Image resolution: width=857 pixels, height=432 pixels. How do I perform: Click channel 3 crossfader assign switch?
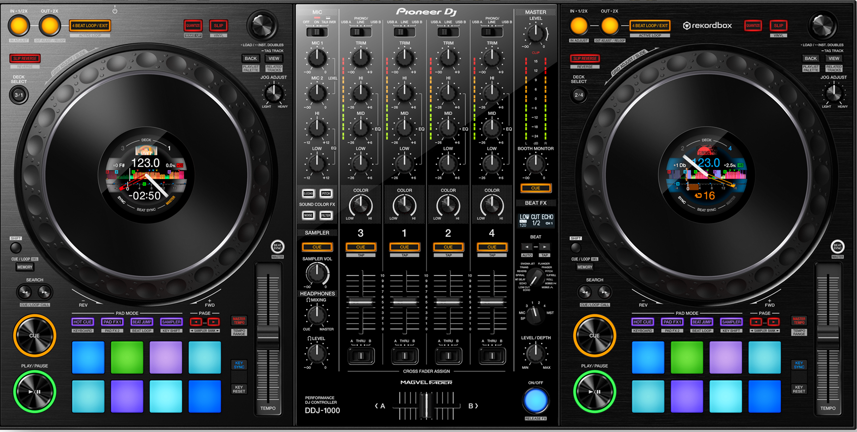pyautogui.click(x=360, y=356)
